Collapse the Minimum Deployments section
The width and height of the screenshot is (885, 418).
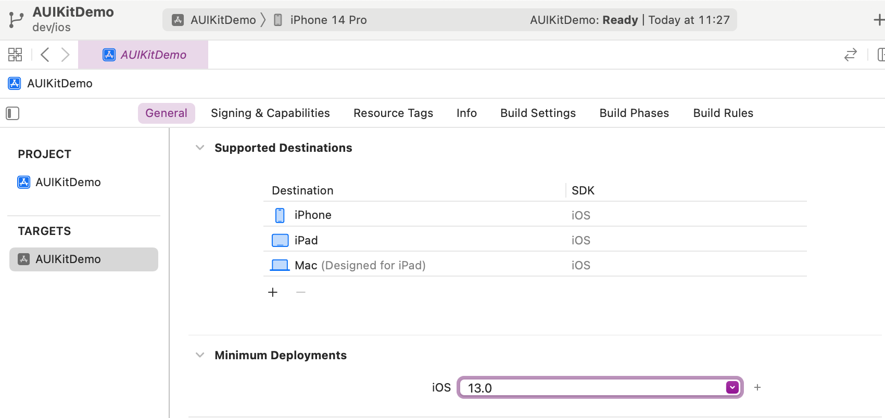click(x=200, y=355)
